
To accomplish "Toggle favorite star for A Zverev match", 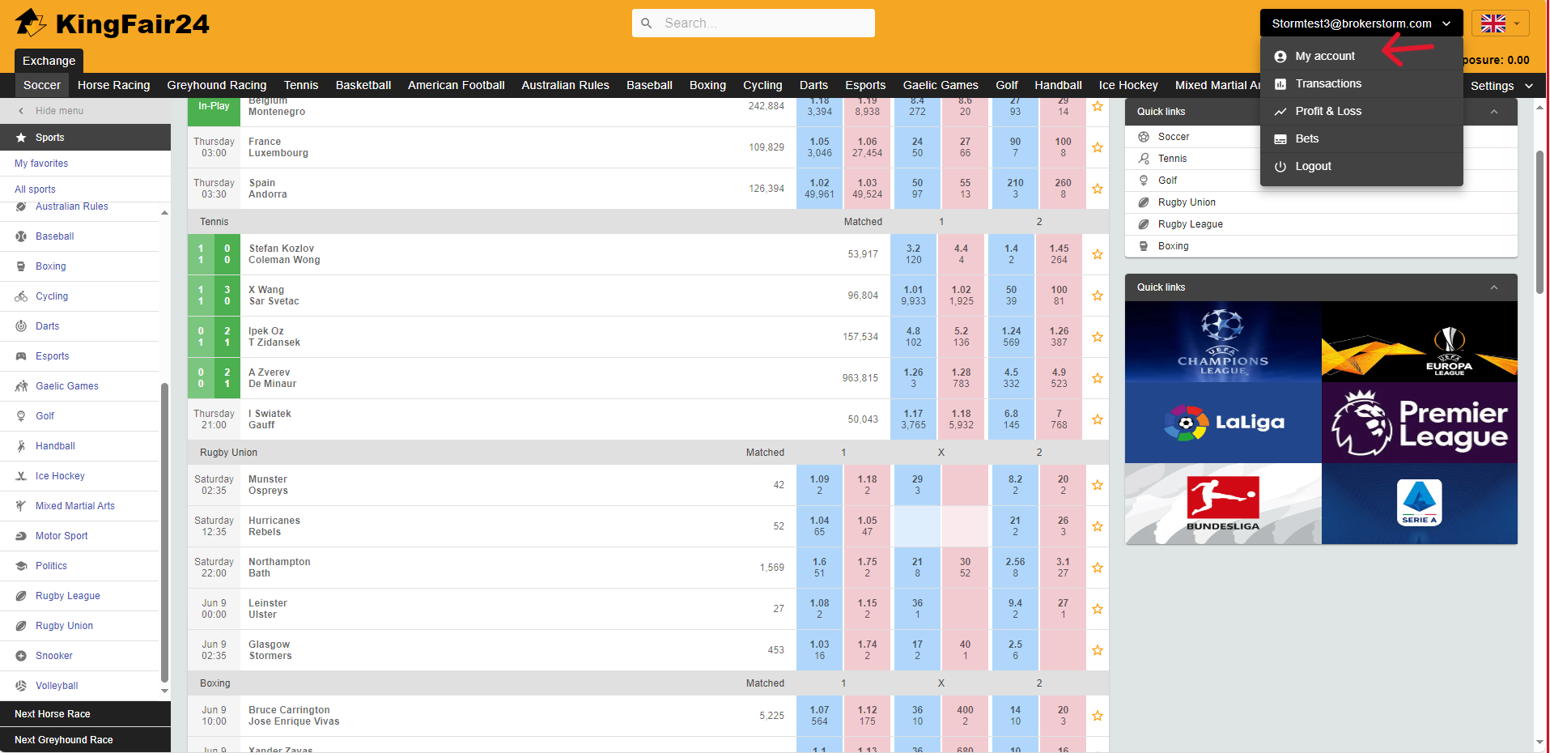I will (x=1098, y=378).
